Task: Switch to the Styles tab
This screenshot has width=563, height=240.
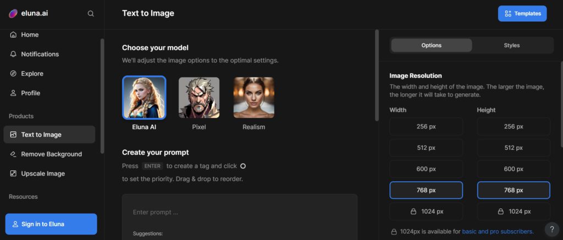Action: pos(512,45)
